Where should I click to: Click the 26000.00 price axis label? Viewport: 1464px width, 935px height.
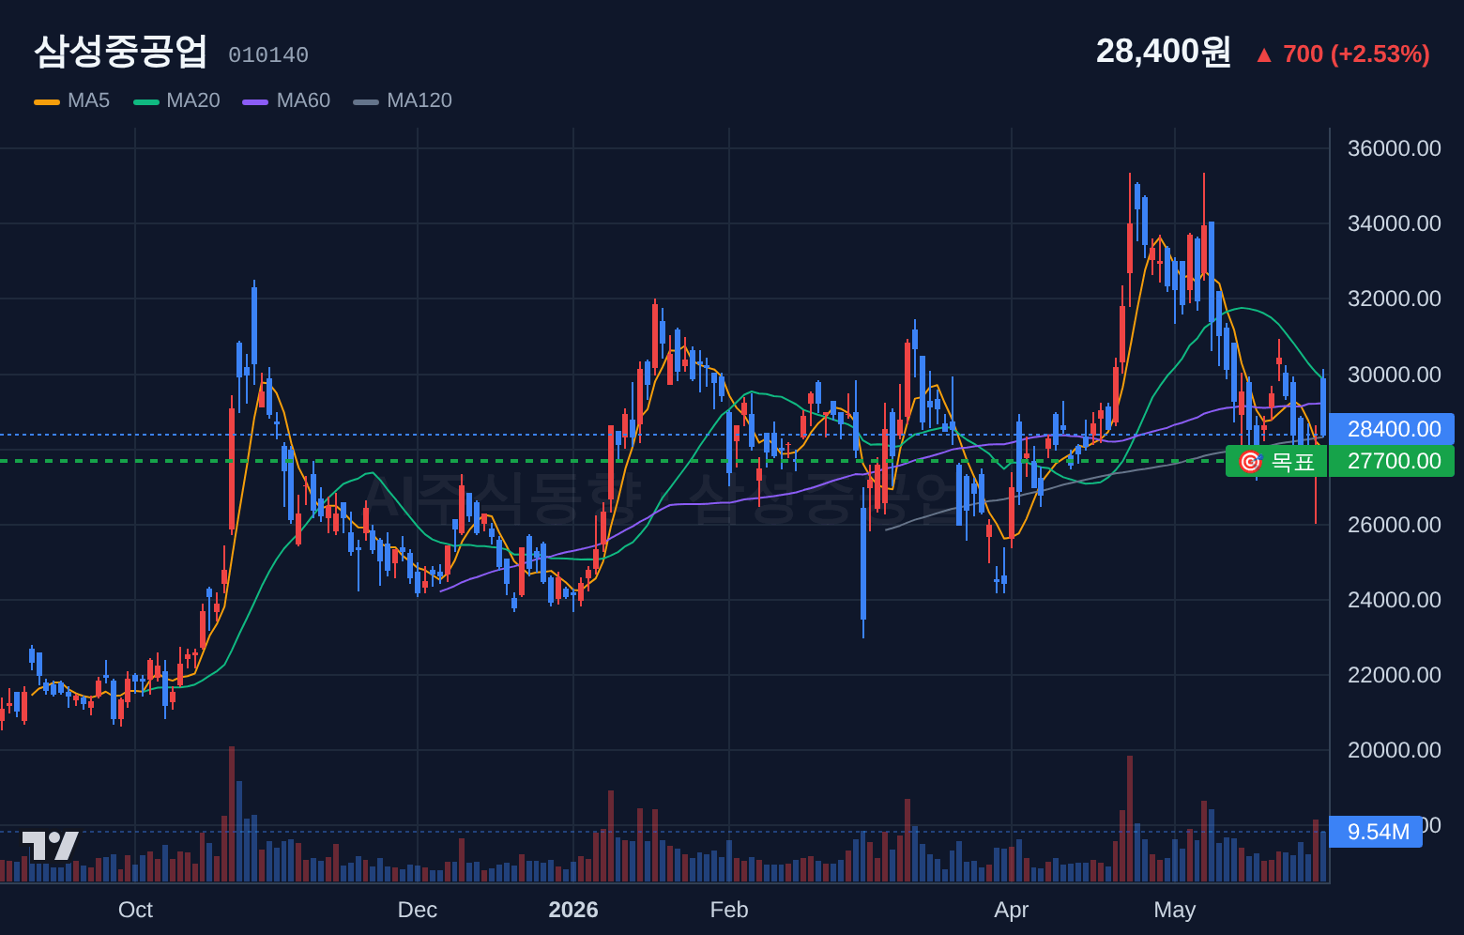(1395, 525)
